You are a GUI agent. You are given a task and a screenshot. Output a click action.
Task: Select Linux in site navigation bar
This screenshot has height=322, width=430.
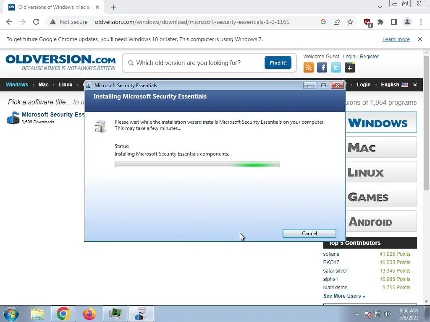coord(66,85)
